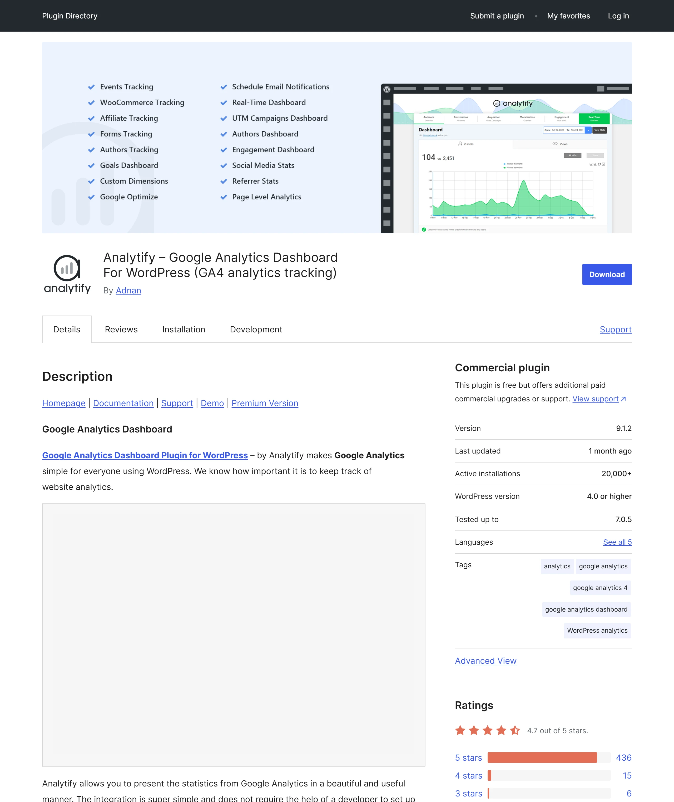Open the Plugin Directory link in the header

[x=70, y=16]
